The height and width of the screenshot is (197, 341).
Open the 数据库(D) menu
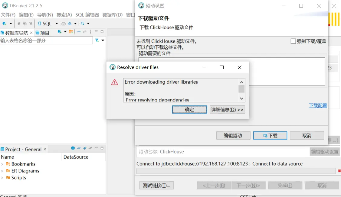pyautogui.click(x=113, y=15)
